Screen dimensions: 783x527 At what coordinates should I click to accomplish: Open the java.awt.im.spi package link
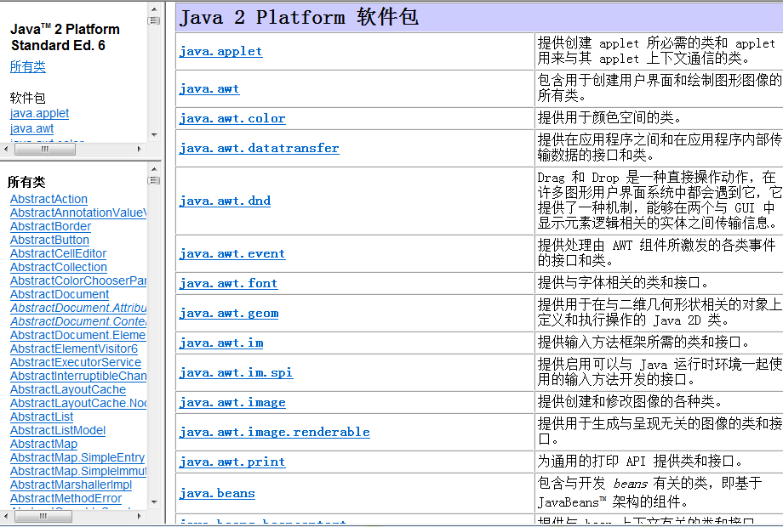pyautogui.click(x=237, y=372)
